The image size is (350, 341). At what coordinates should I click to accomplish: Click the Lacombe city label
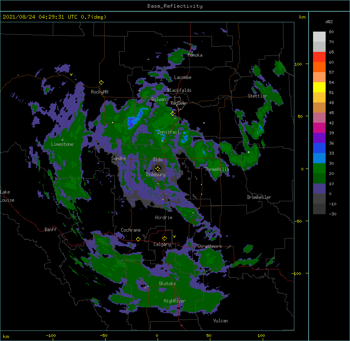point(183,77)
